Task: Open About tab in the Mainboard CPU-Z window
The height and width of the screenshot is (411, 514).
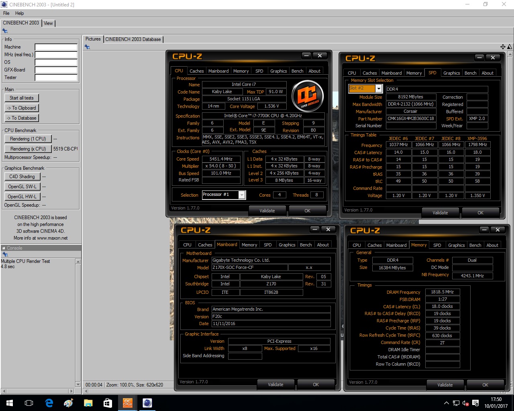Action: (x=323, y=245)
